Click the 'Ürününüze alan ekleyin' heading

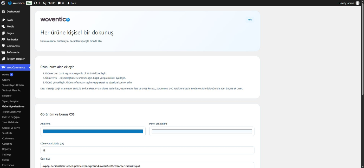(x=57, y=67)
